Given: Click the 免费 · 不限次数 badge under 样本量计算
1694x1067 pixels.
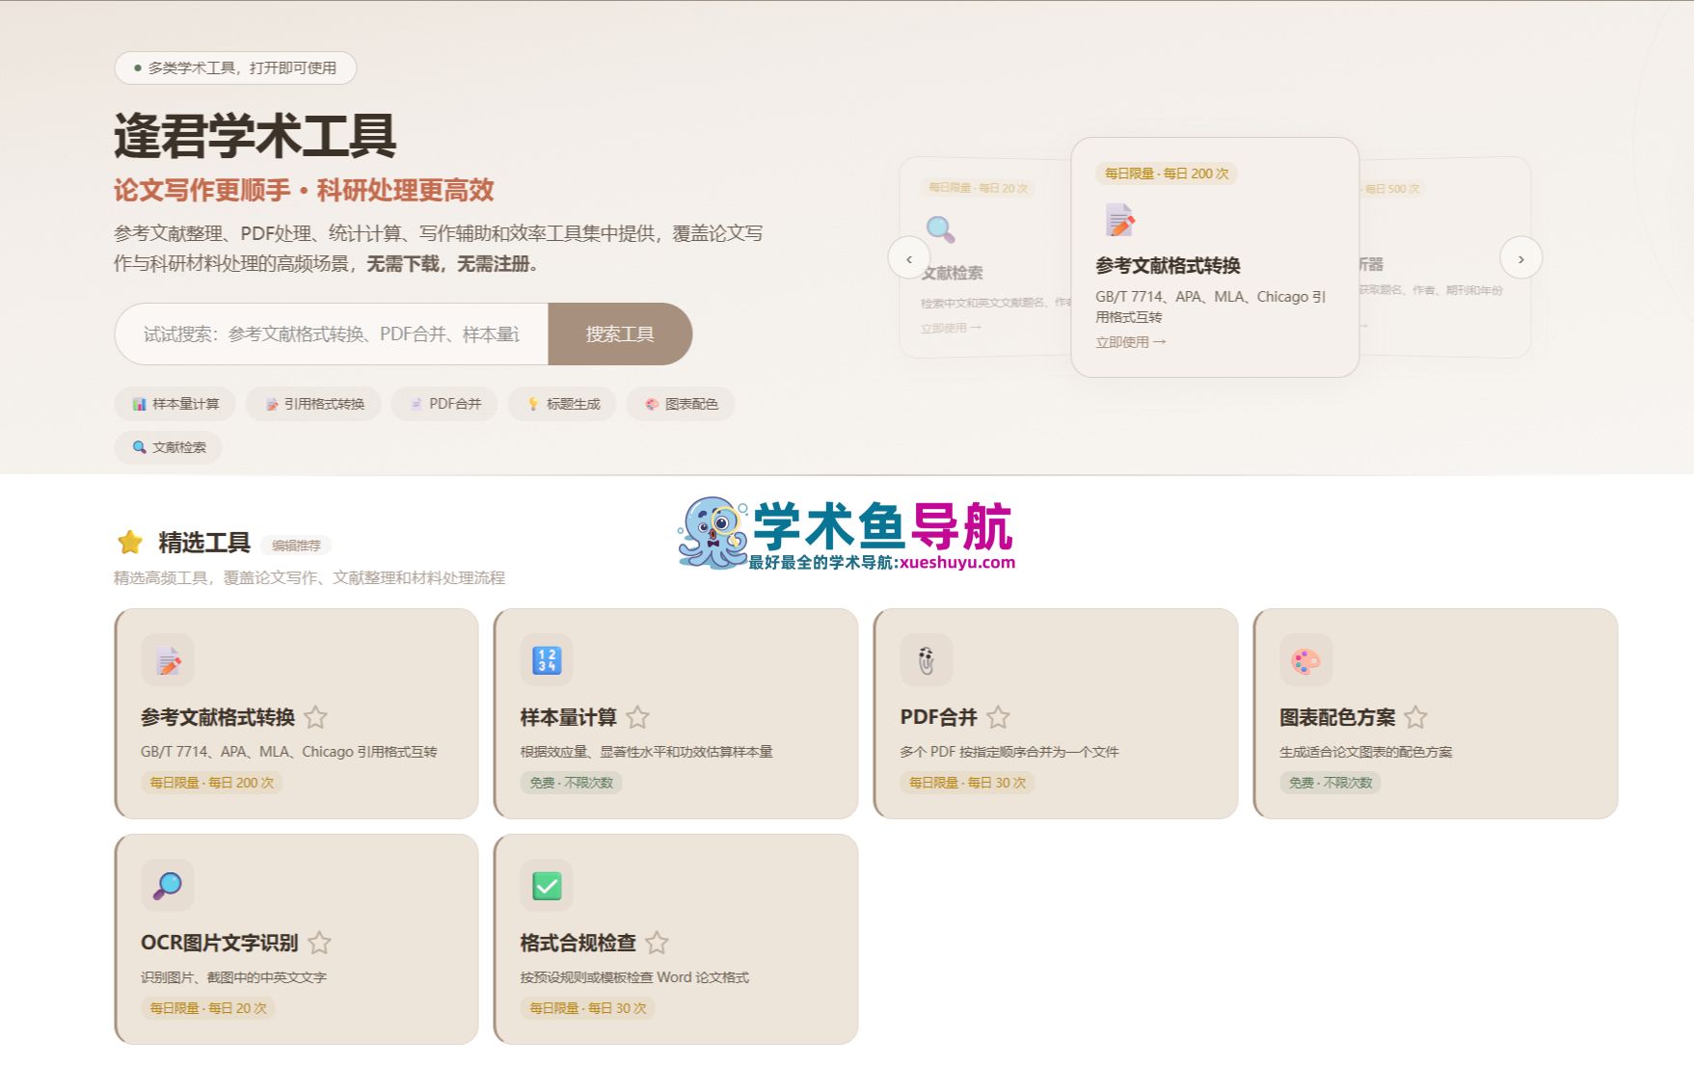Looking at the screenshot, I should pyautogui.click(x=572, y=783).
